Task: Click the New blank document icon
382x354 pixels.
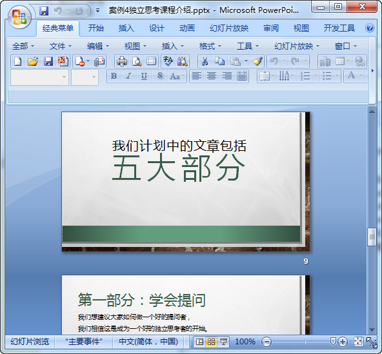Action: (x=18, y=61)
